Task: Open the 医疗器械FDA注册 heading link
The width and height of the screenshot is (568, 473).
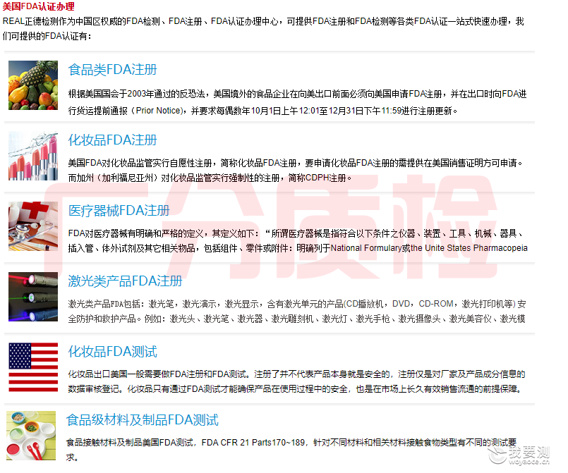Action: pos(119,210)
